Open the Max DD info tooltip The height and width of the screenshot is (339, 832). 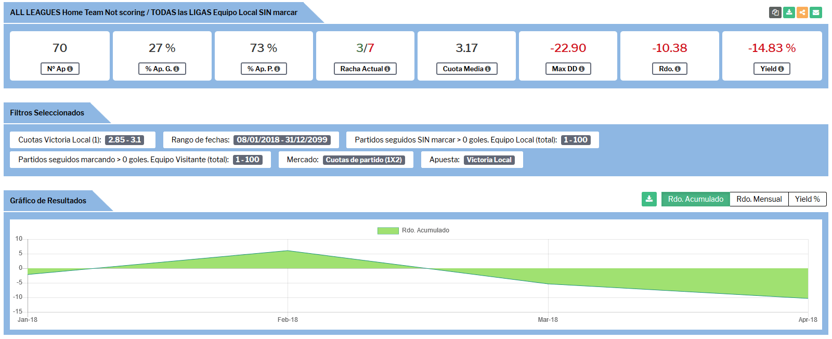(x=581, y=69)
